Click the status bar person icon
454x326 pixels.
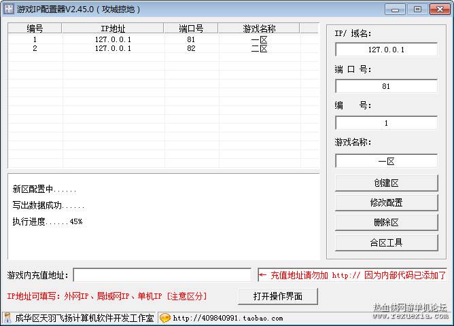pos(7,318)
